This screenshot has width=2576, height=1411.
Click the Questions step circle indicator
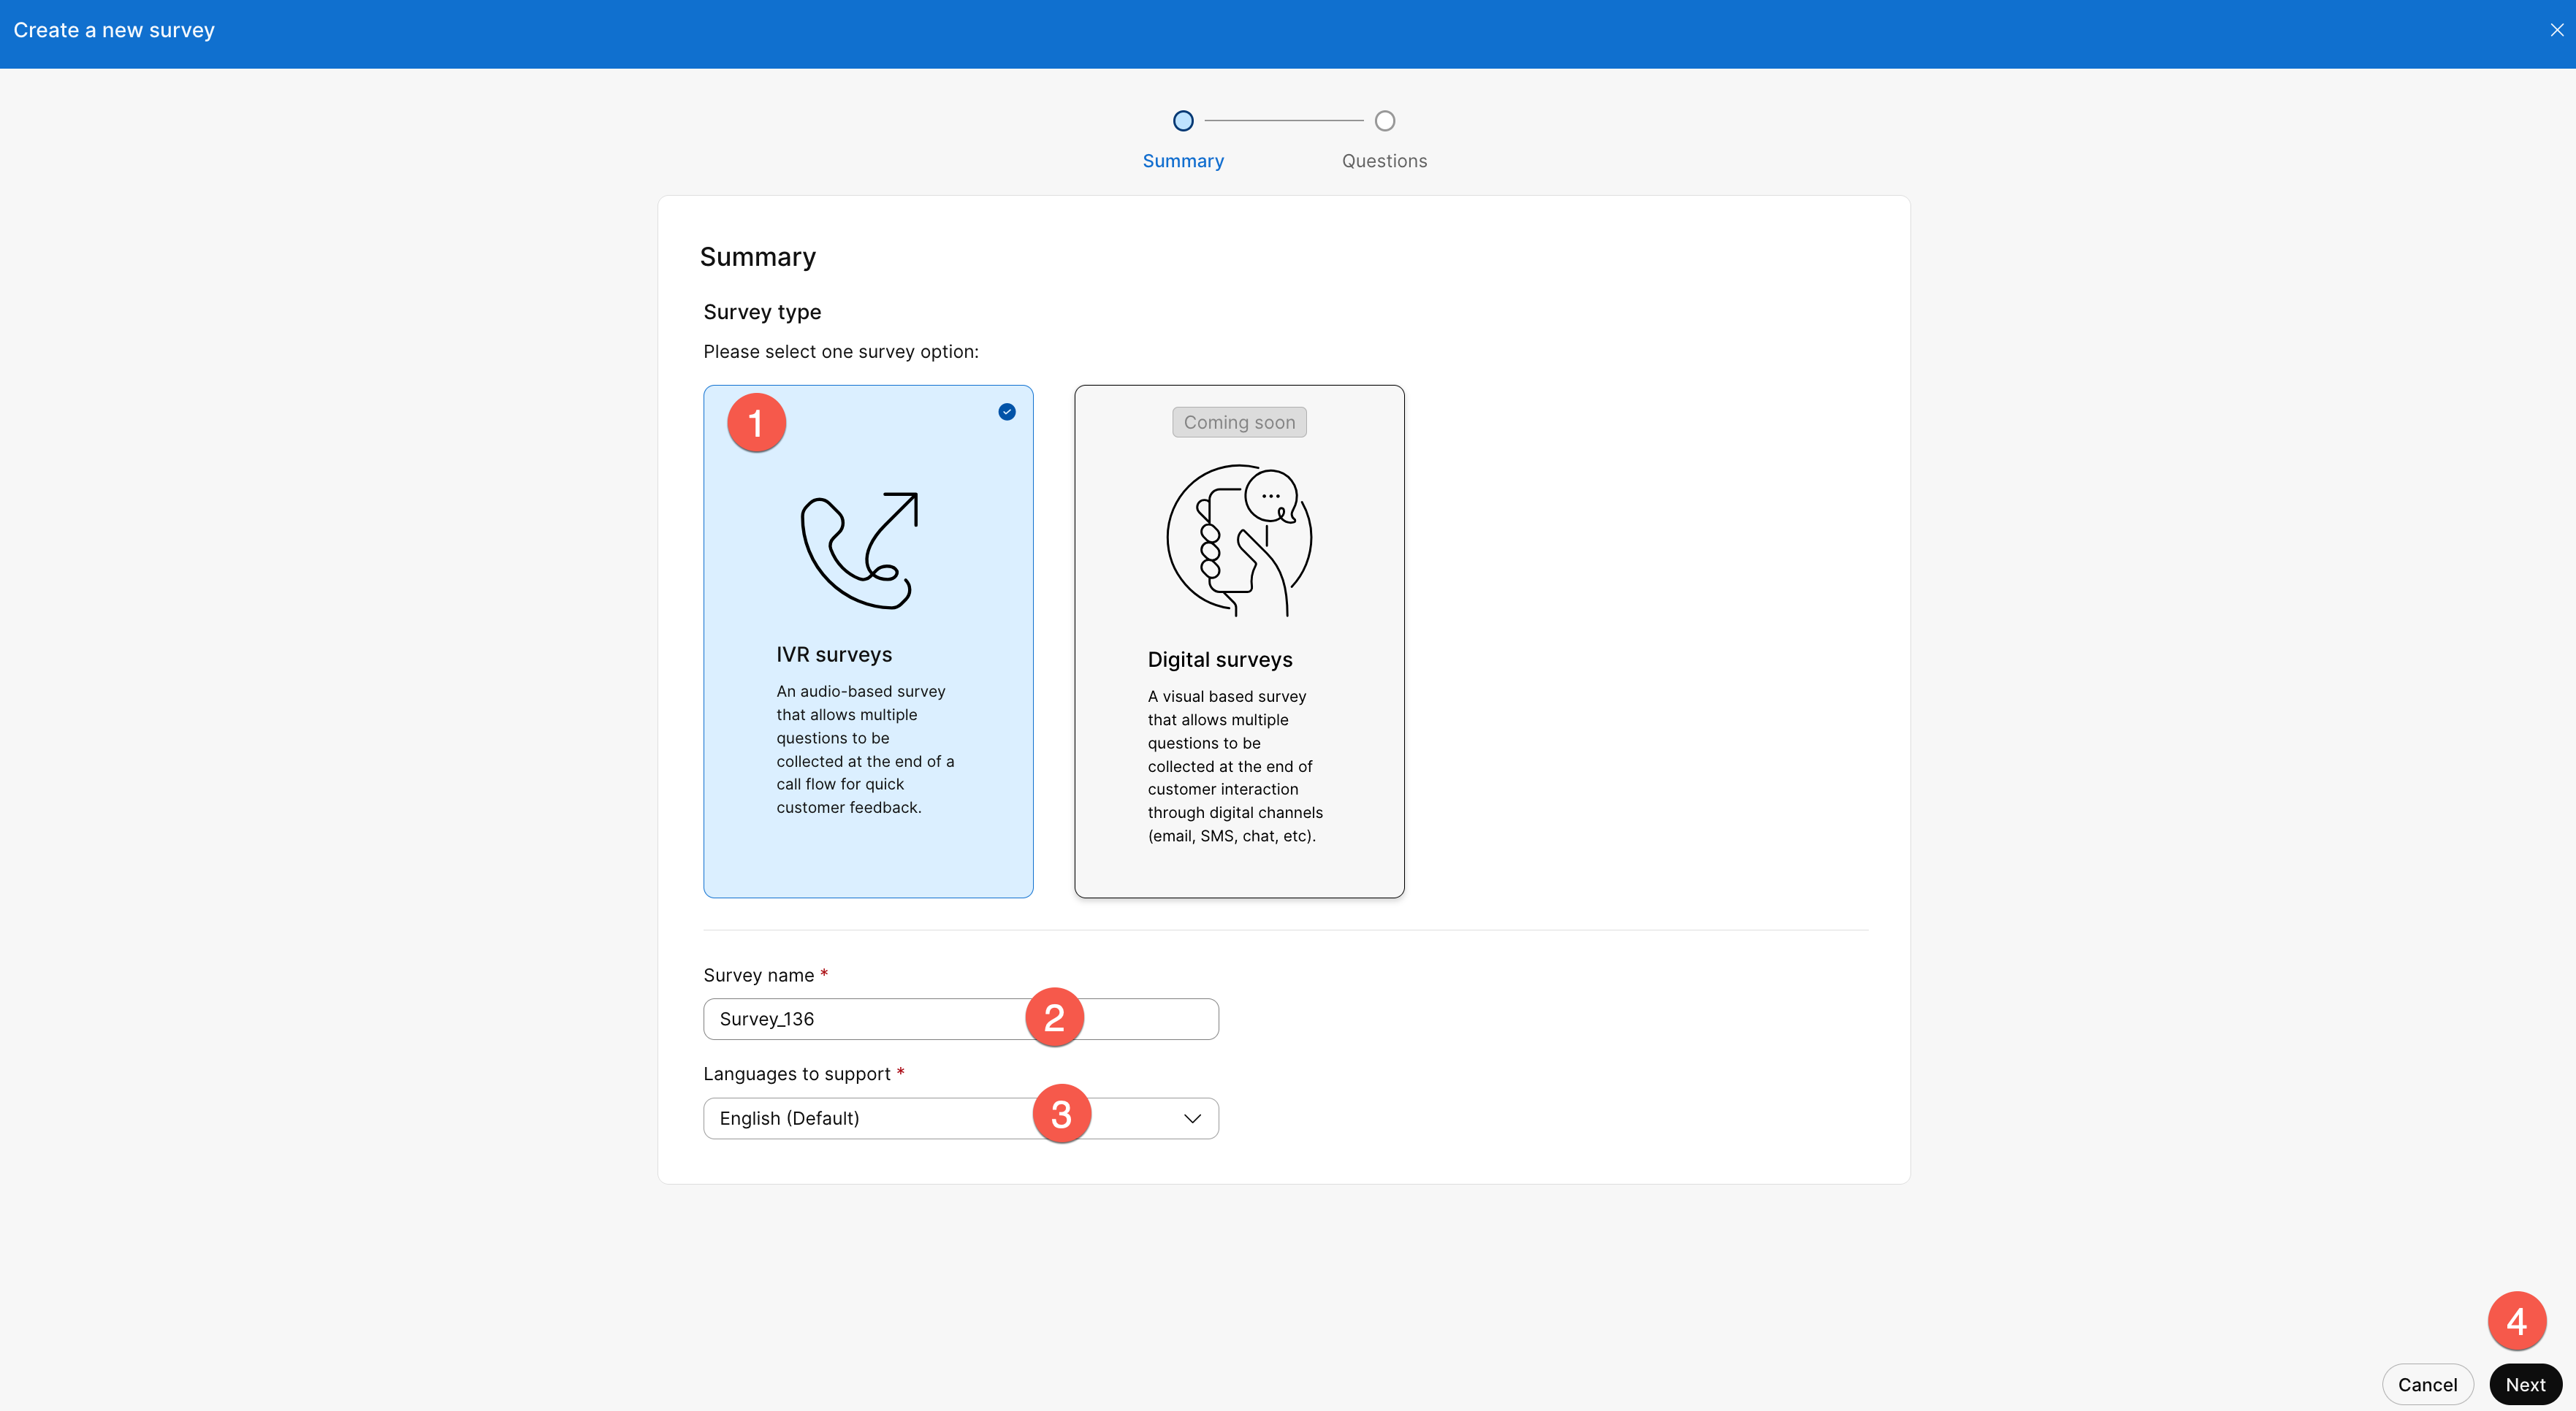point(1384,121)
